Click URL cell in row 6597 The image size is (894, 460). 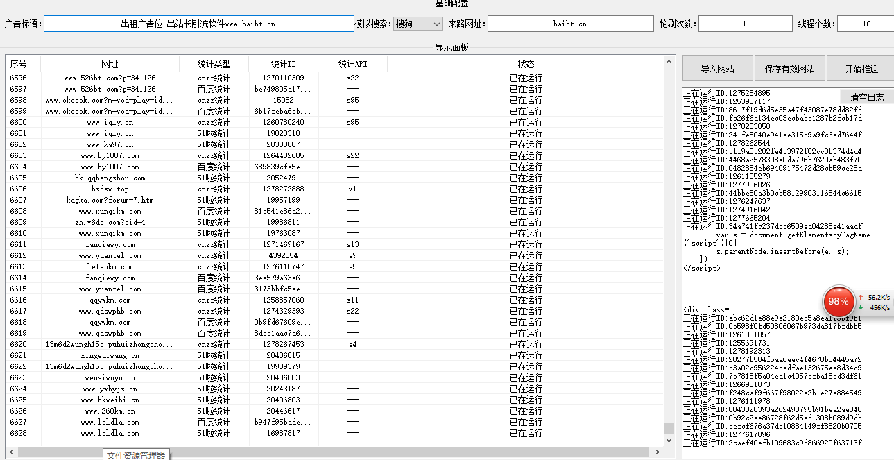coord(110,89)
